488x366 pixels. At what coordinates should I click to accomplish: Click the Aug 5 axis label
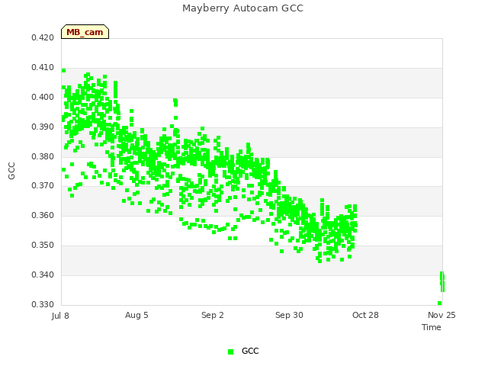pyautogui.click(x=136, y=315)
